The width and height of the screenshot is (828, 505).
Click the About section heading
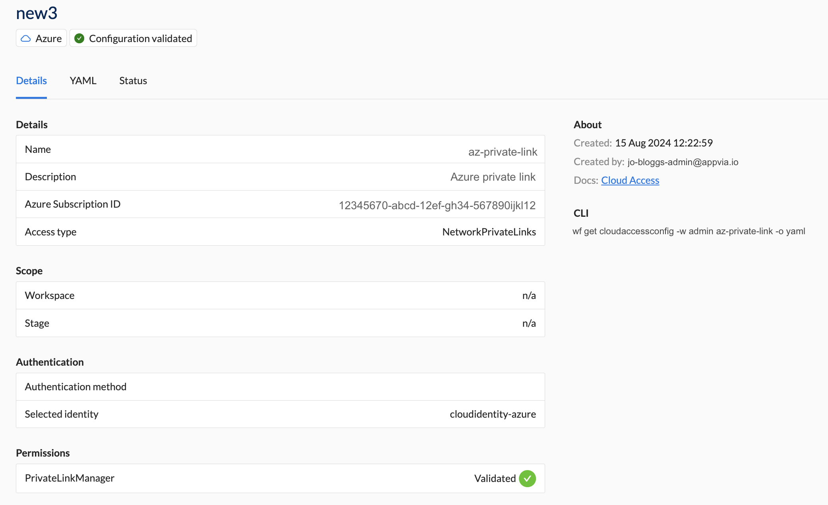[x=588, y=125]
